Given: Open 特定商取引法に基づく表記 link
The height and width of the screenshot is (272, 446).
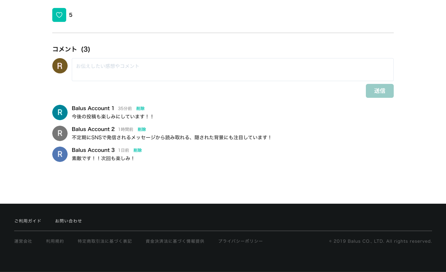Looking at the screenshot, I should [x=105, y=241].
